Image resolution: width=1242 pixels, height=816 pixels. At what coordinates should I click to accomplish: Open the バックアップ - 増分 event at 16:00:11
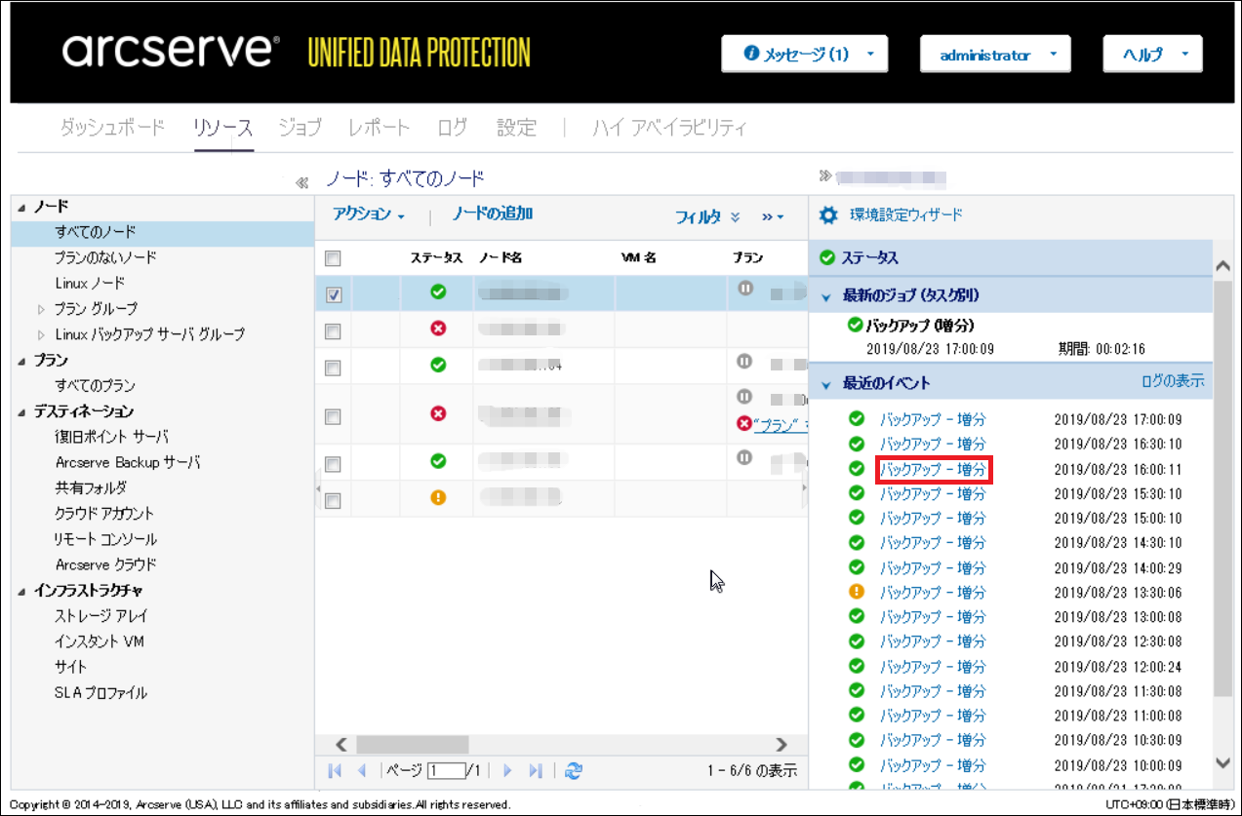pos(933,469)
